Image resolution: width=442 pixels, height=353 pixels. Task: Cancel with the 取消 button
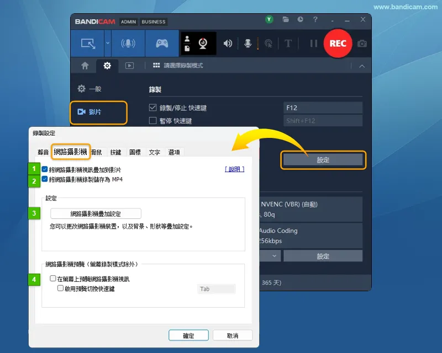[x=233, y=335]
